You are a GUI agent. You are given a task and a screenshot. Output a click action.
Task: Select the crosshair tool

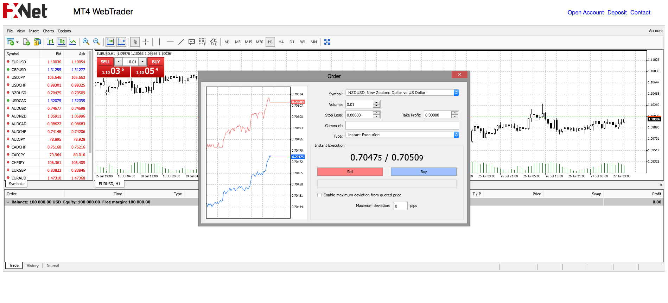coord(146,42)
